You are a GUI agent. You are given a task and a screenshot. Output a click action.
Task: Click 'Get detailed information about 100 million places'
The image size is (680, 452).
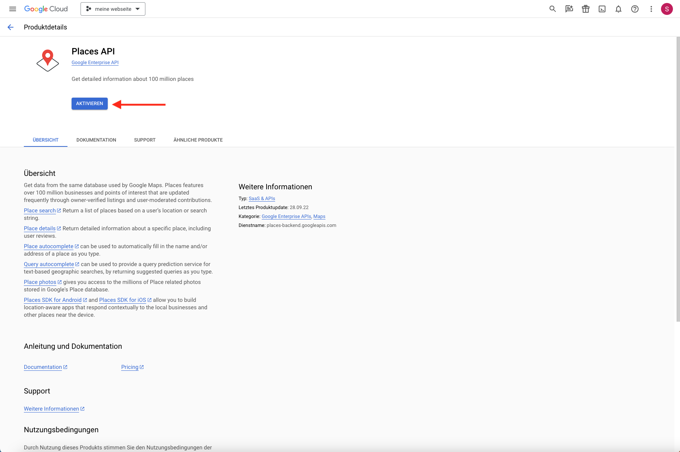click(133, 79)
